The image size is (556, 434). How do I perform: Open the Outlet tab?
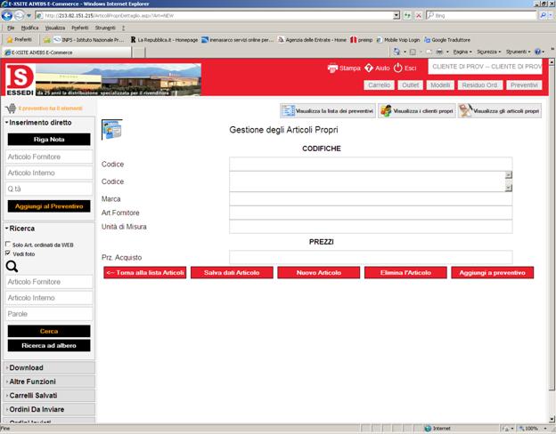410,84
